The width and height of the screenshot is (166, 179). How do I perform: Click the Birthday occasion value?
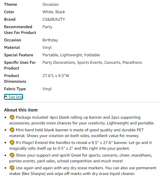pos(50,40)
